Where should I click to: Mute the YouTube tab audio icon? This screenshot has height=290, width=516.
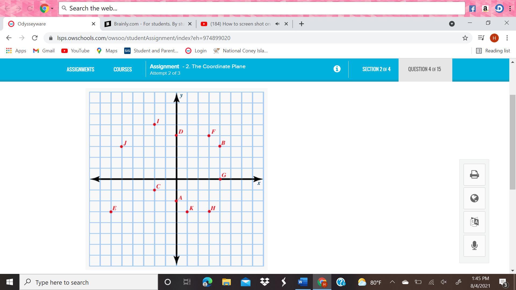tap(277, 24)
